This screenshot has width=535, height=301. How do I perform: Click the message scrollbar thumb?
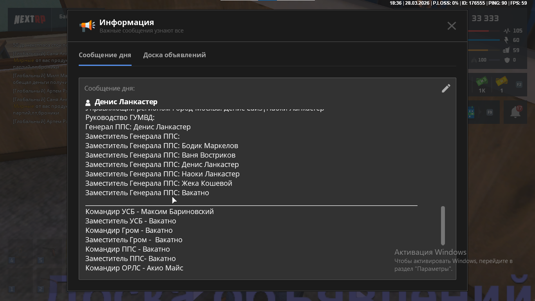pos(443,225)
